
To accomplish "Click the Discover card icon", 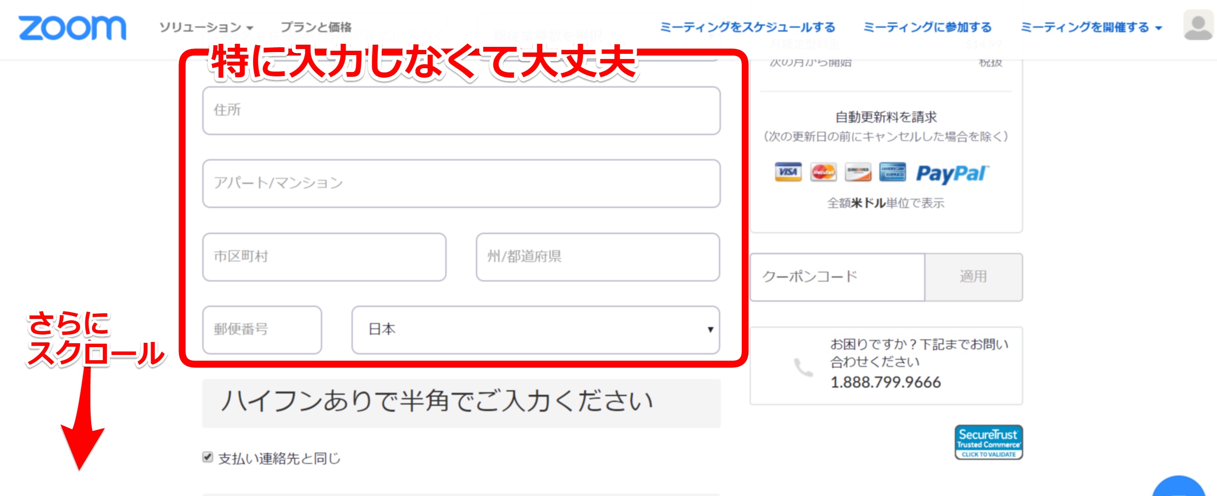I will coord(858,172).
